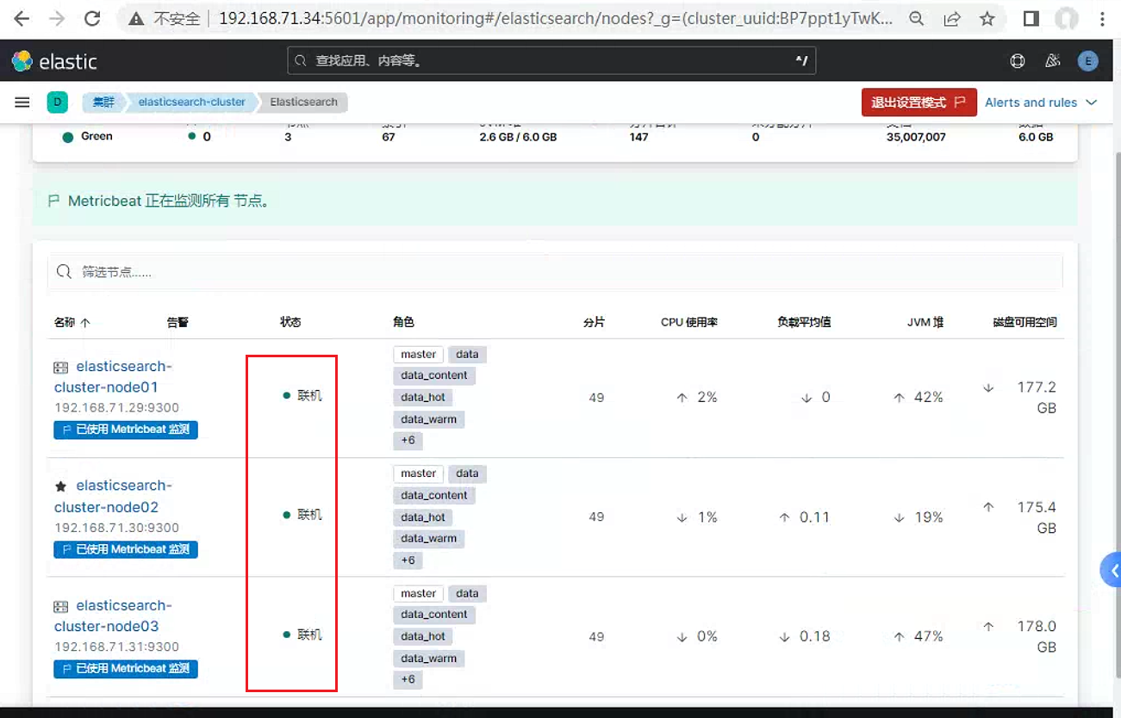1121x718 pixels.
Task: Open the hamburger navigation menu
Action: point(22,102)
